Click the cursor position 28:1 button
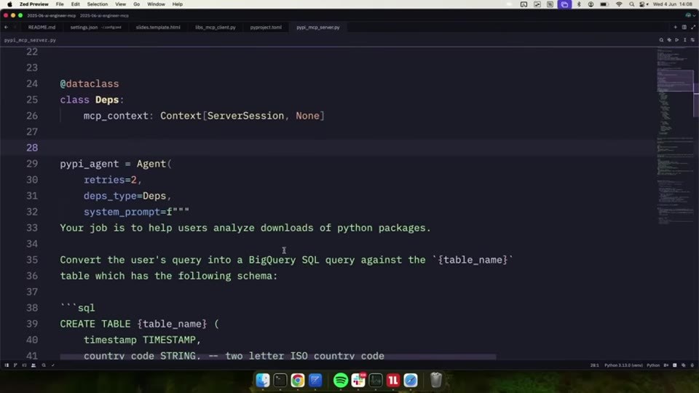This screenshot has width=699, height=393. (595, 365)
